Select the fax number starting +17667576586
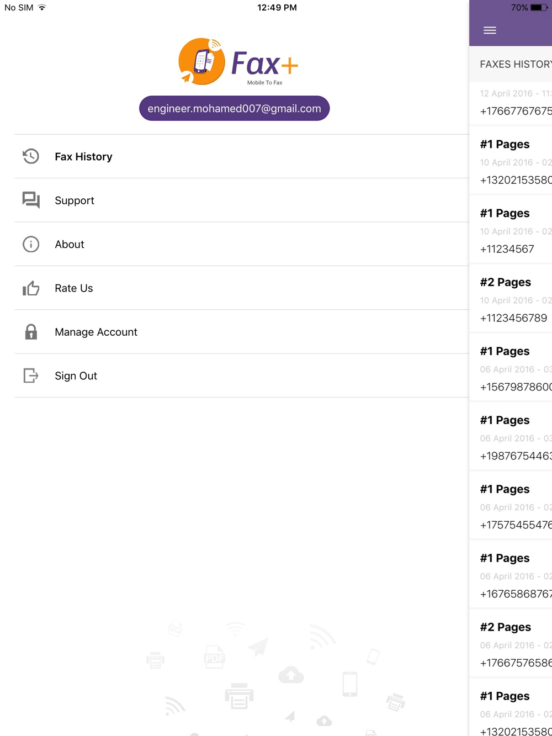 pyautogui.click(x=516, y=663)
